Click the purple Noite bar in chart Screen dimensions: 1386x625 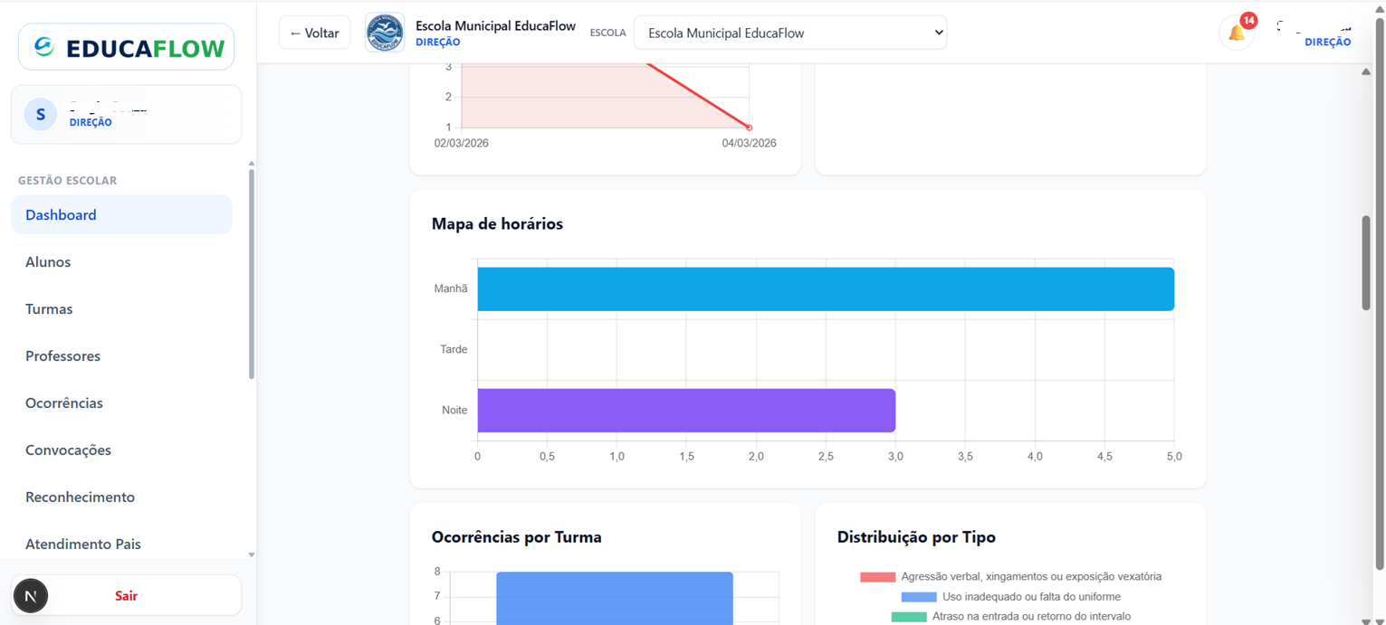[x=685, y=411]
